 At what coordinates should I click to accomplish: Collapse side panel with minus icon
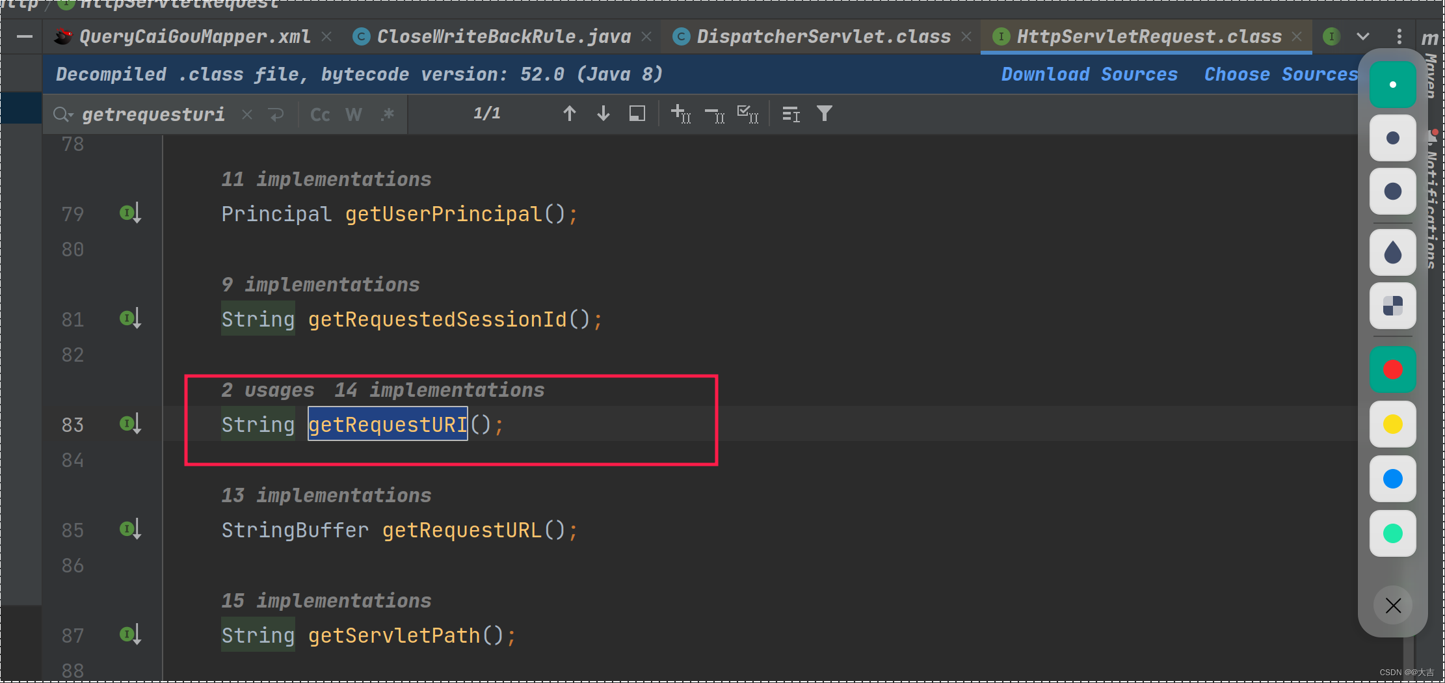point(25,37)
